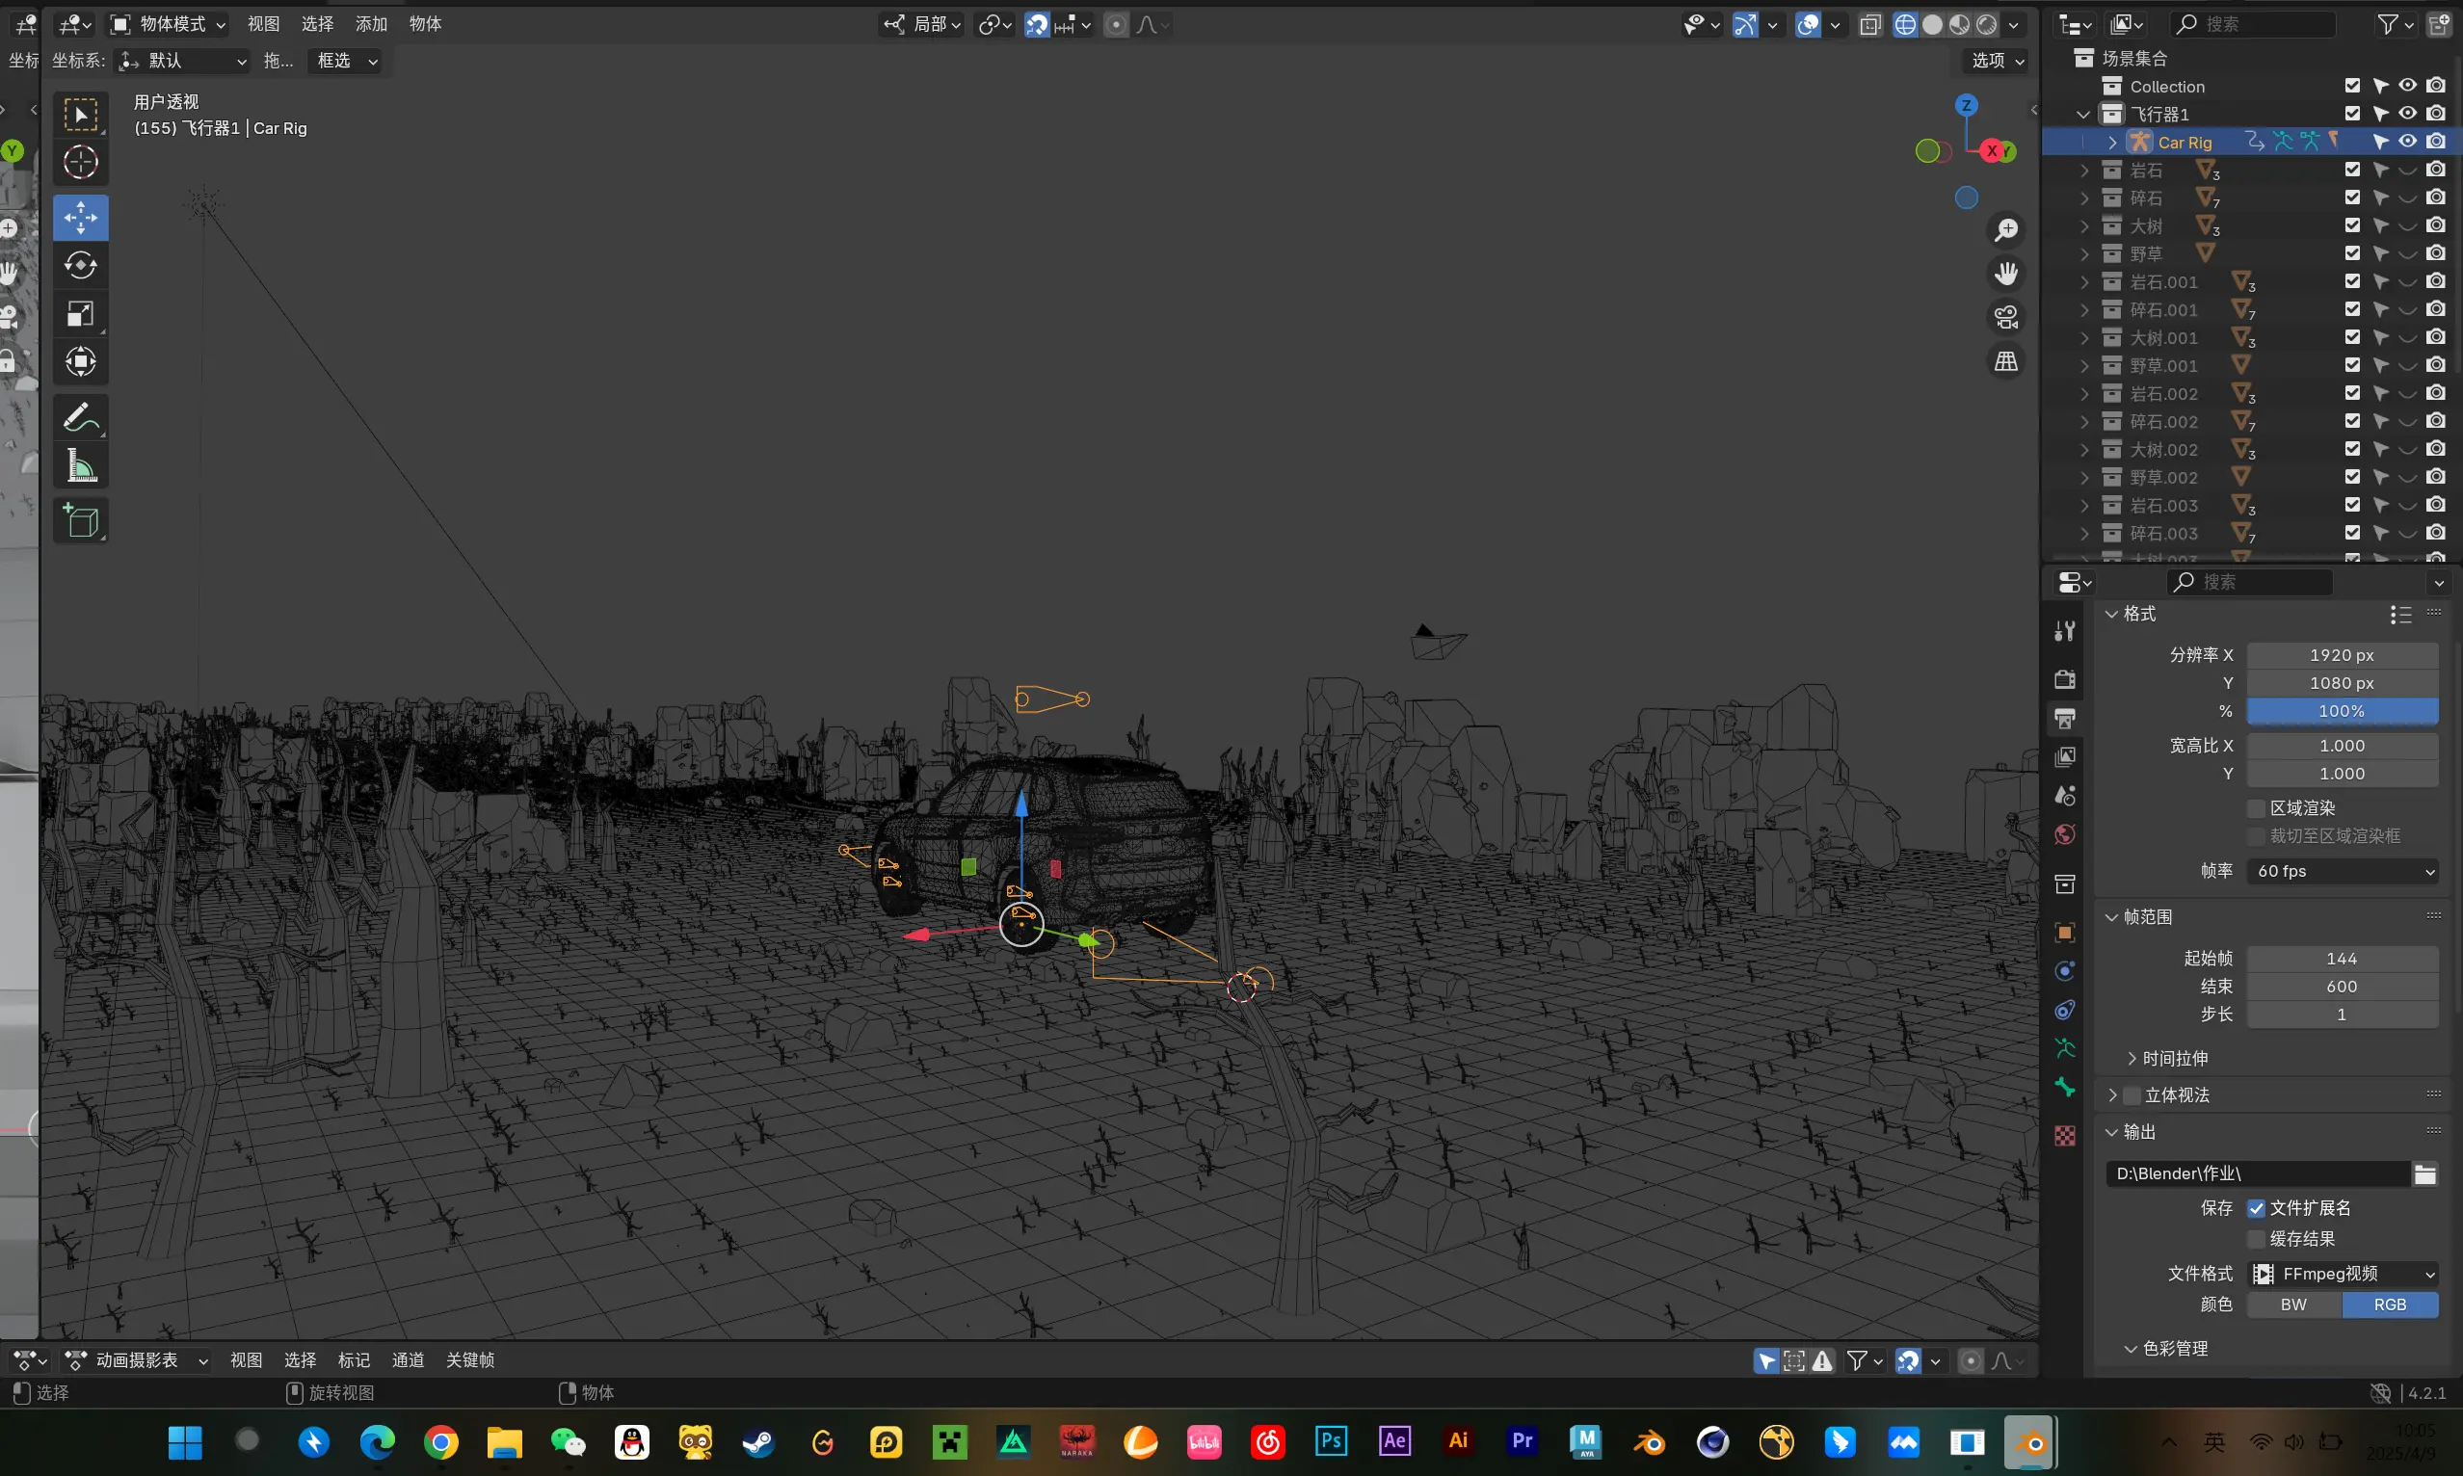Click output folder browse button
The image size is (2463, 1476).
click(x=2424, y=1174)
